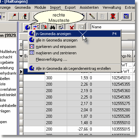Click the Geomedia display toolbar icon

(x=28, y=27)
